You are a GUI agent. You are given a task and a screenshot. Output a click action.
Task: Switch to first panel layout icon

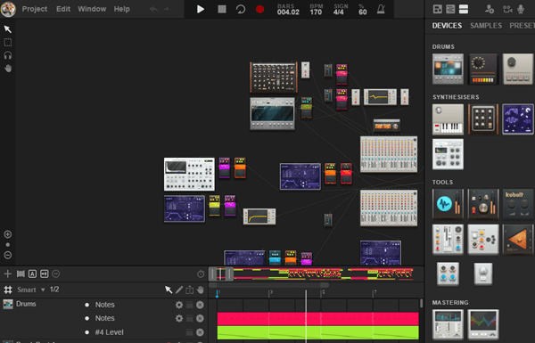[x=438, y=9]
